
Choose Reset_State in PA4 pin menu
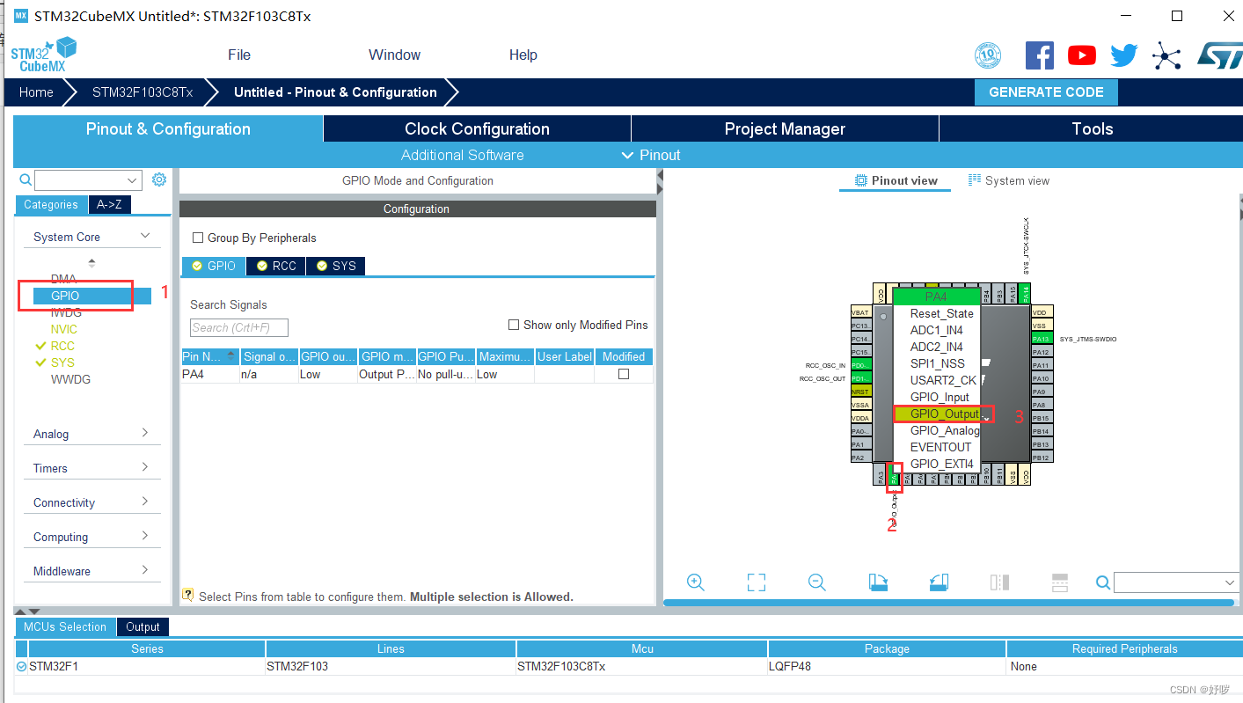(x=941, y=313)
